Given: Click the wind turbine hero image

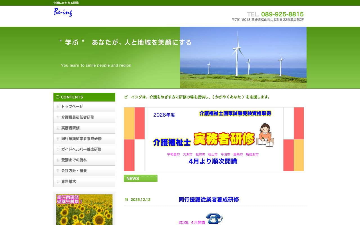Looking at the screenshot, I should tap(243, 58).
